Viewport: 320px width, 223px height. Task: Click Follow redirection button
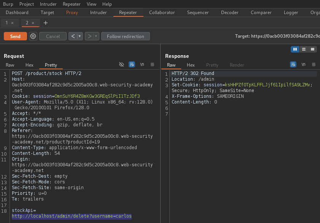tap(126, 36)
